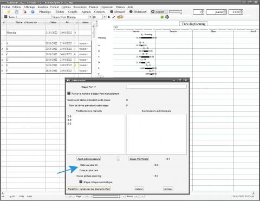
Task: Open the Format menu
Action: tap(54, 7)
